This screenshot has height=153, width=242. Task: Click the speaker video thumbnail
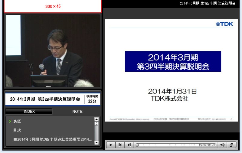click(x=53, y=51)
